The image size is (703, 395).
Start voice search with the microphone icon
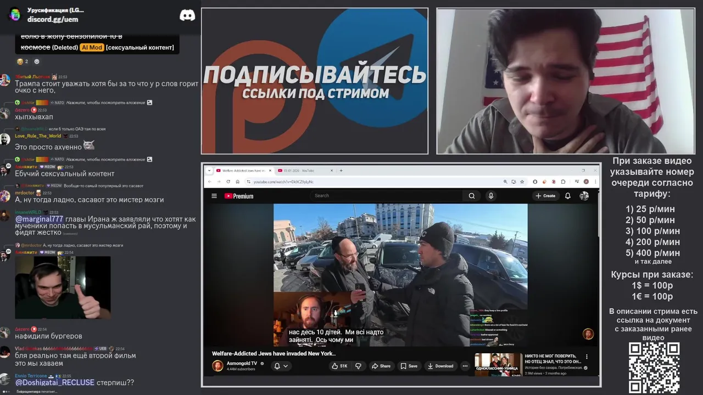(x=491, y=196)
